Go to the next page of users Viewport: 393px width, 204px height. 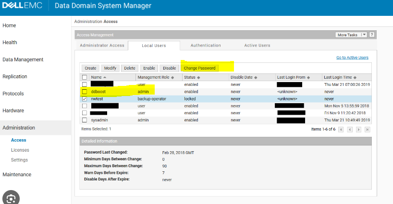click(x=358, y=129)
